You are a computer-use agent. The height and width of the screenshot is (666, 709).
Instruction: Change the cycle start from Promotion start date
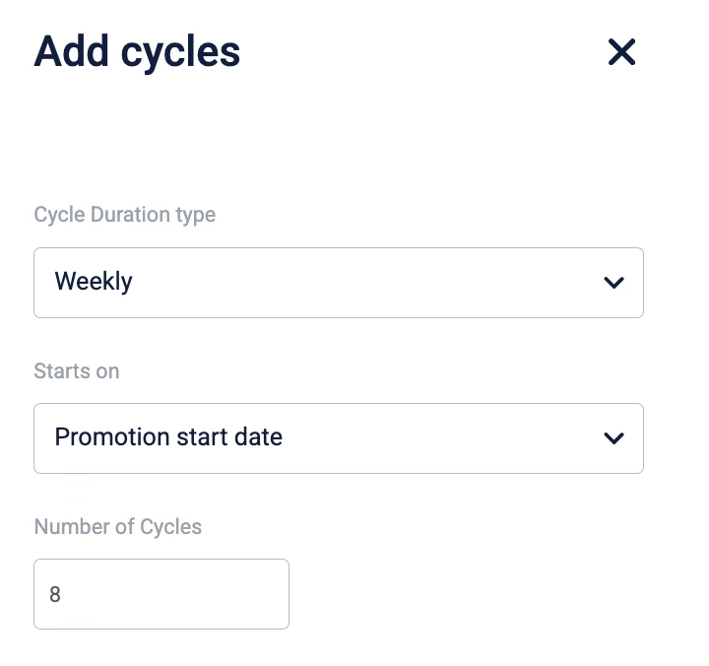(338, 437)
